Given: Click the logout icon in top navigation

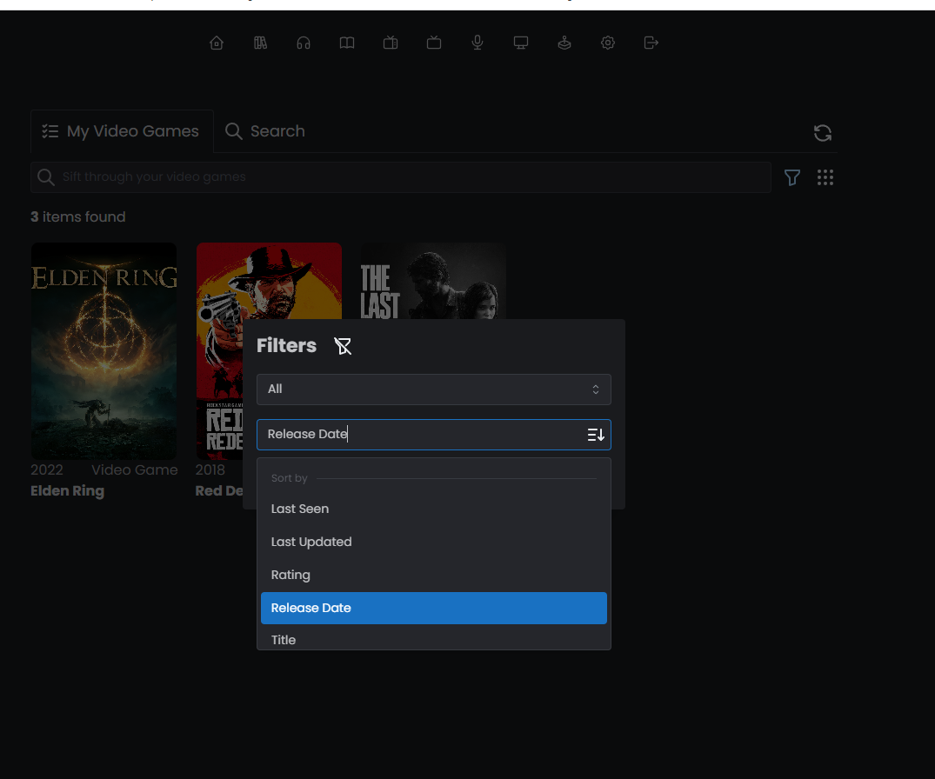Looking at the screenshot, I should click(x=651, y=43).
